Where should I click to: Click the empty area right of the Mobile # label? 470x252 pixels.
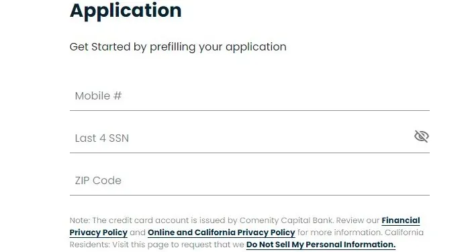(x=270, y=96)
